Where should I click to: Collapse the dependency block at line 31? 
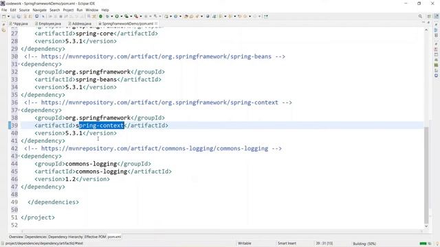[19, 64]
